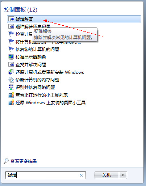Select 修复您的计算机的问题 entry
Image resolution: width=146 pixels, height=186 pixels.
pos(37,49)
